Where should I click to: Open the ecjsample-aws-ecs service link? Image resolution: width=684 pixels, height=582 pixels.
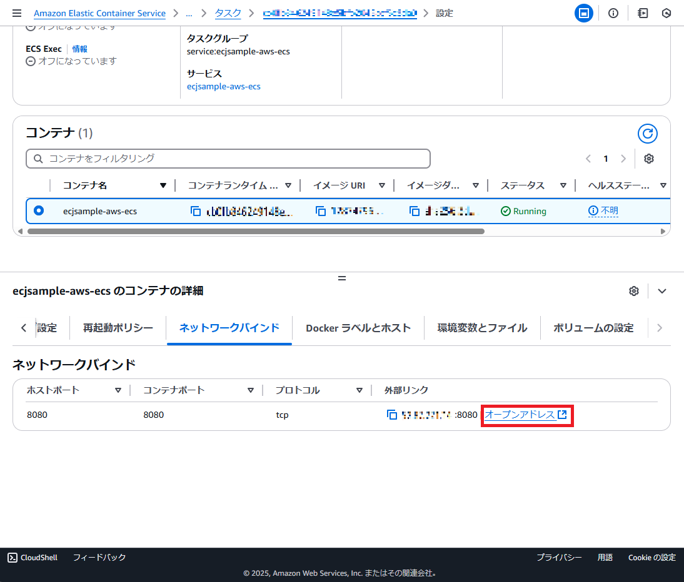pyautogui.click(x=223, y=86)
